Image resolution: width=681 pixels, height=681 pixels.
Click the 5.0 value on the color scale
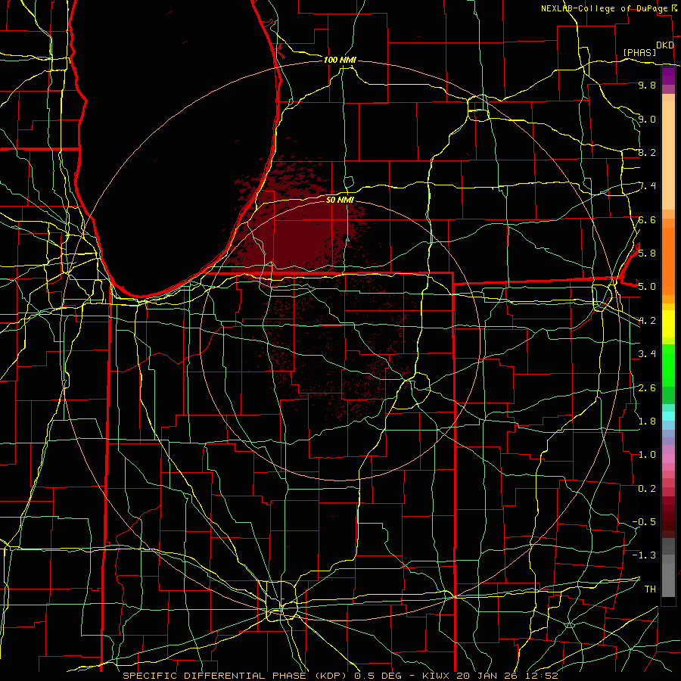click(x=647, y=287)
